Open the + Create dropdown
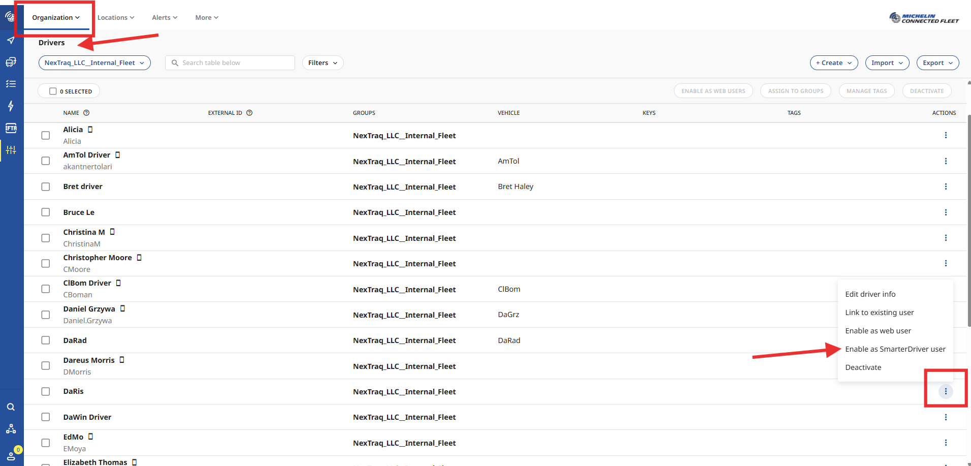Image resolution: width=971 pixels, height=466 pixels. click(834, 63)
